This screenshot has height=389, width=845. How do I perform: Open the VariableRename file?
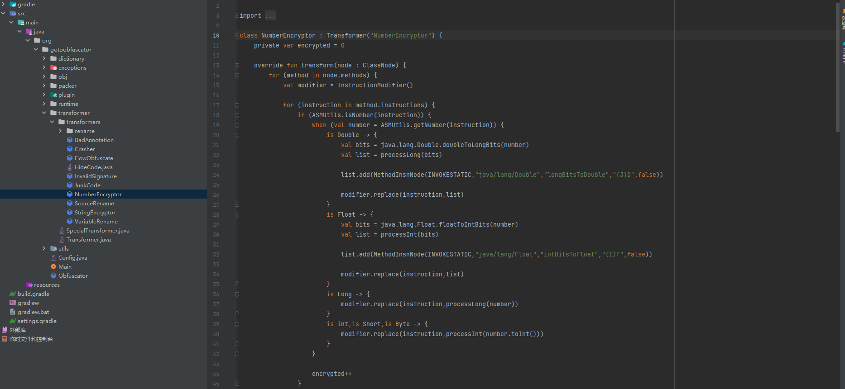96,221
